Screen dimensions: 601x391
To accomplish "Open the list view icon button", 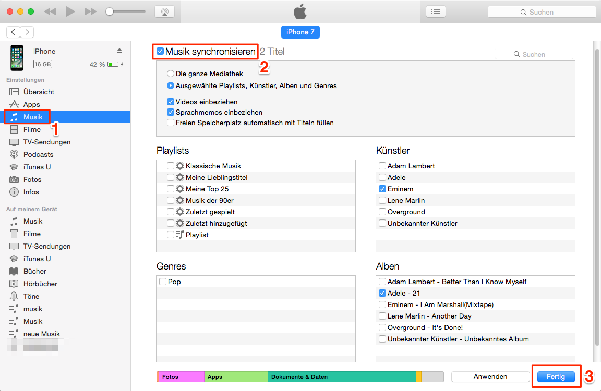I will pyautogui.click(x=436, y=11).
